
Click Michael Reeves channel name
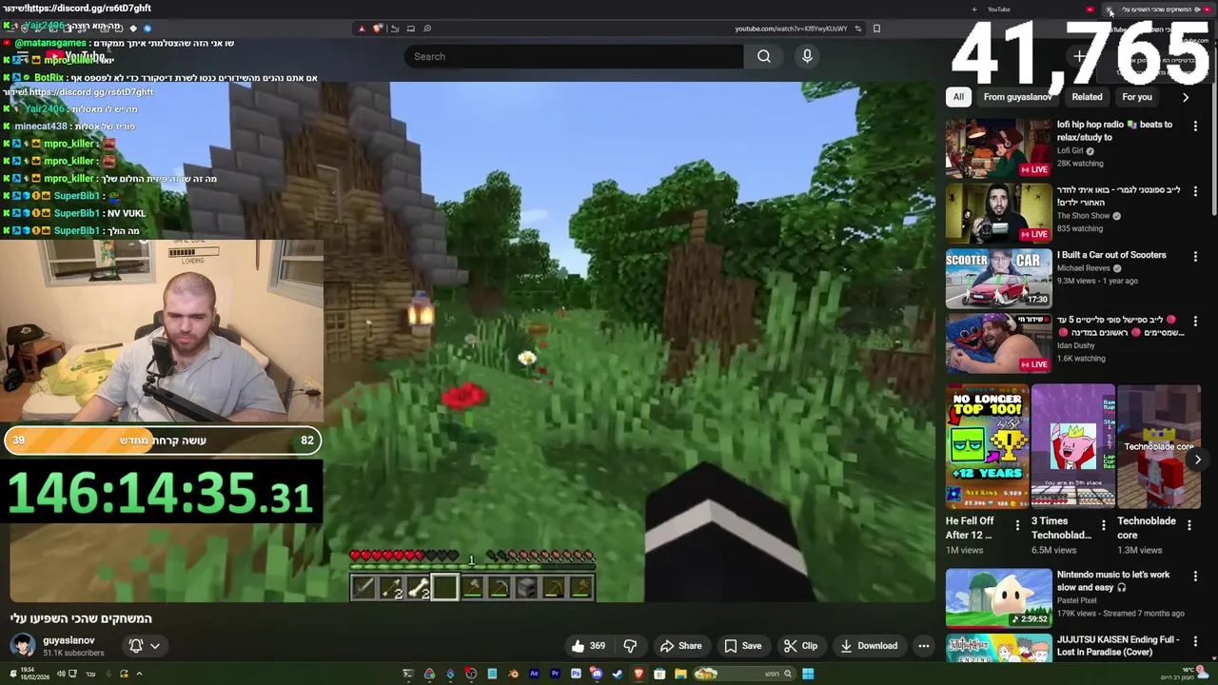1084,268
